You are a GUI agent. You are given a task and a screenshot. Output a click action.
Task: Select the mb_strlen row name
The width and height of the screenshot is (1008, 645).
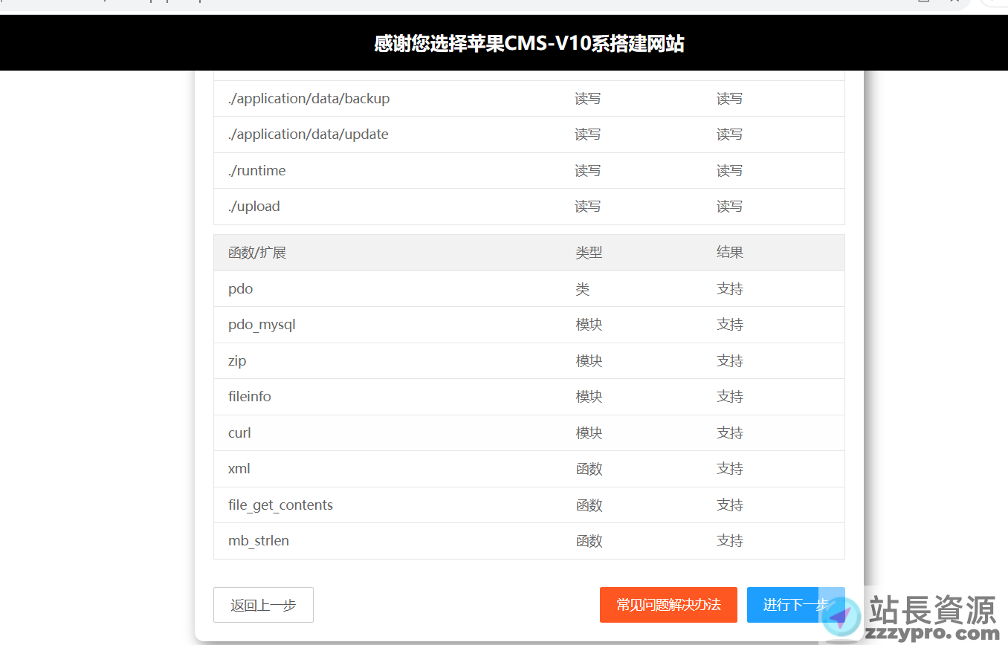coord(259,541)
